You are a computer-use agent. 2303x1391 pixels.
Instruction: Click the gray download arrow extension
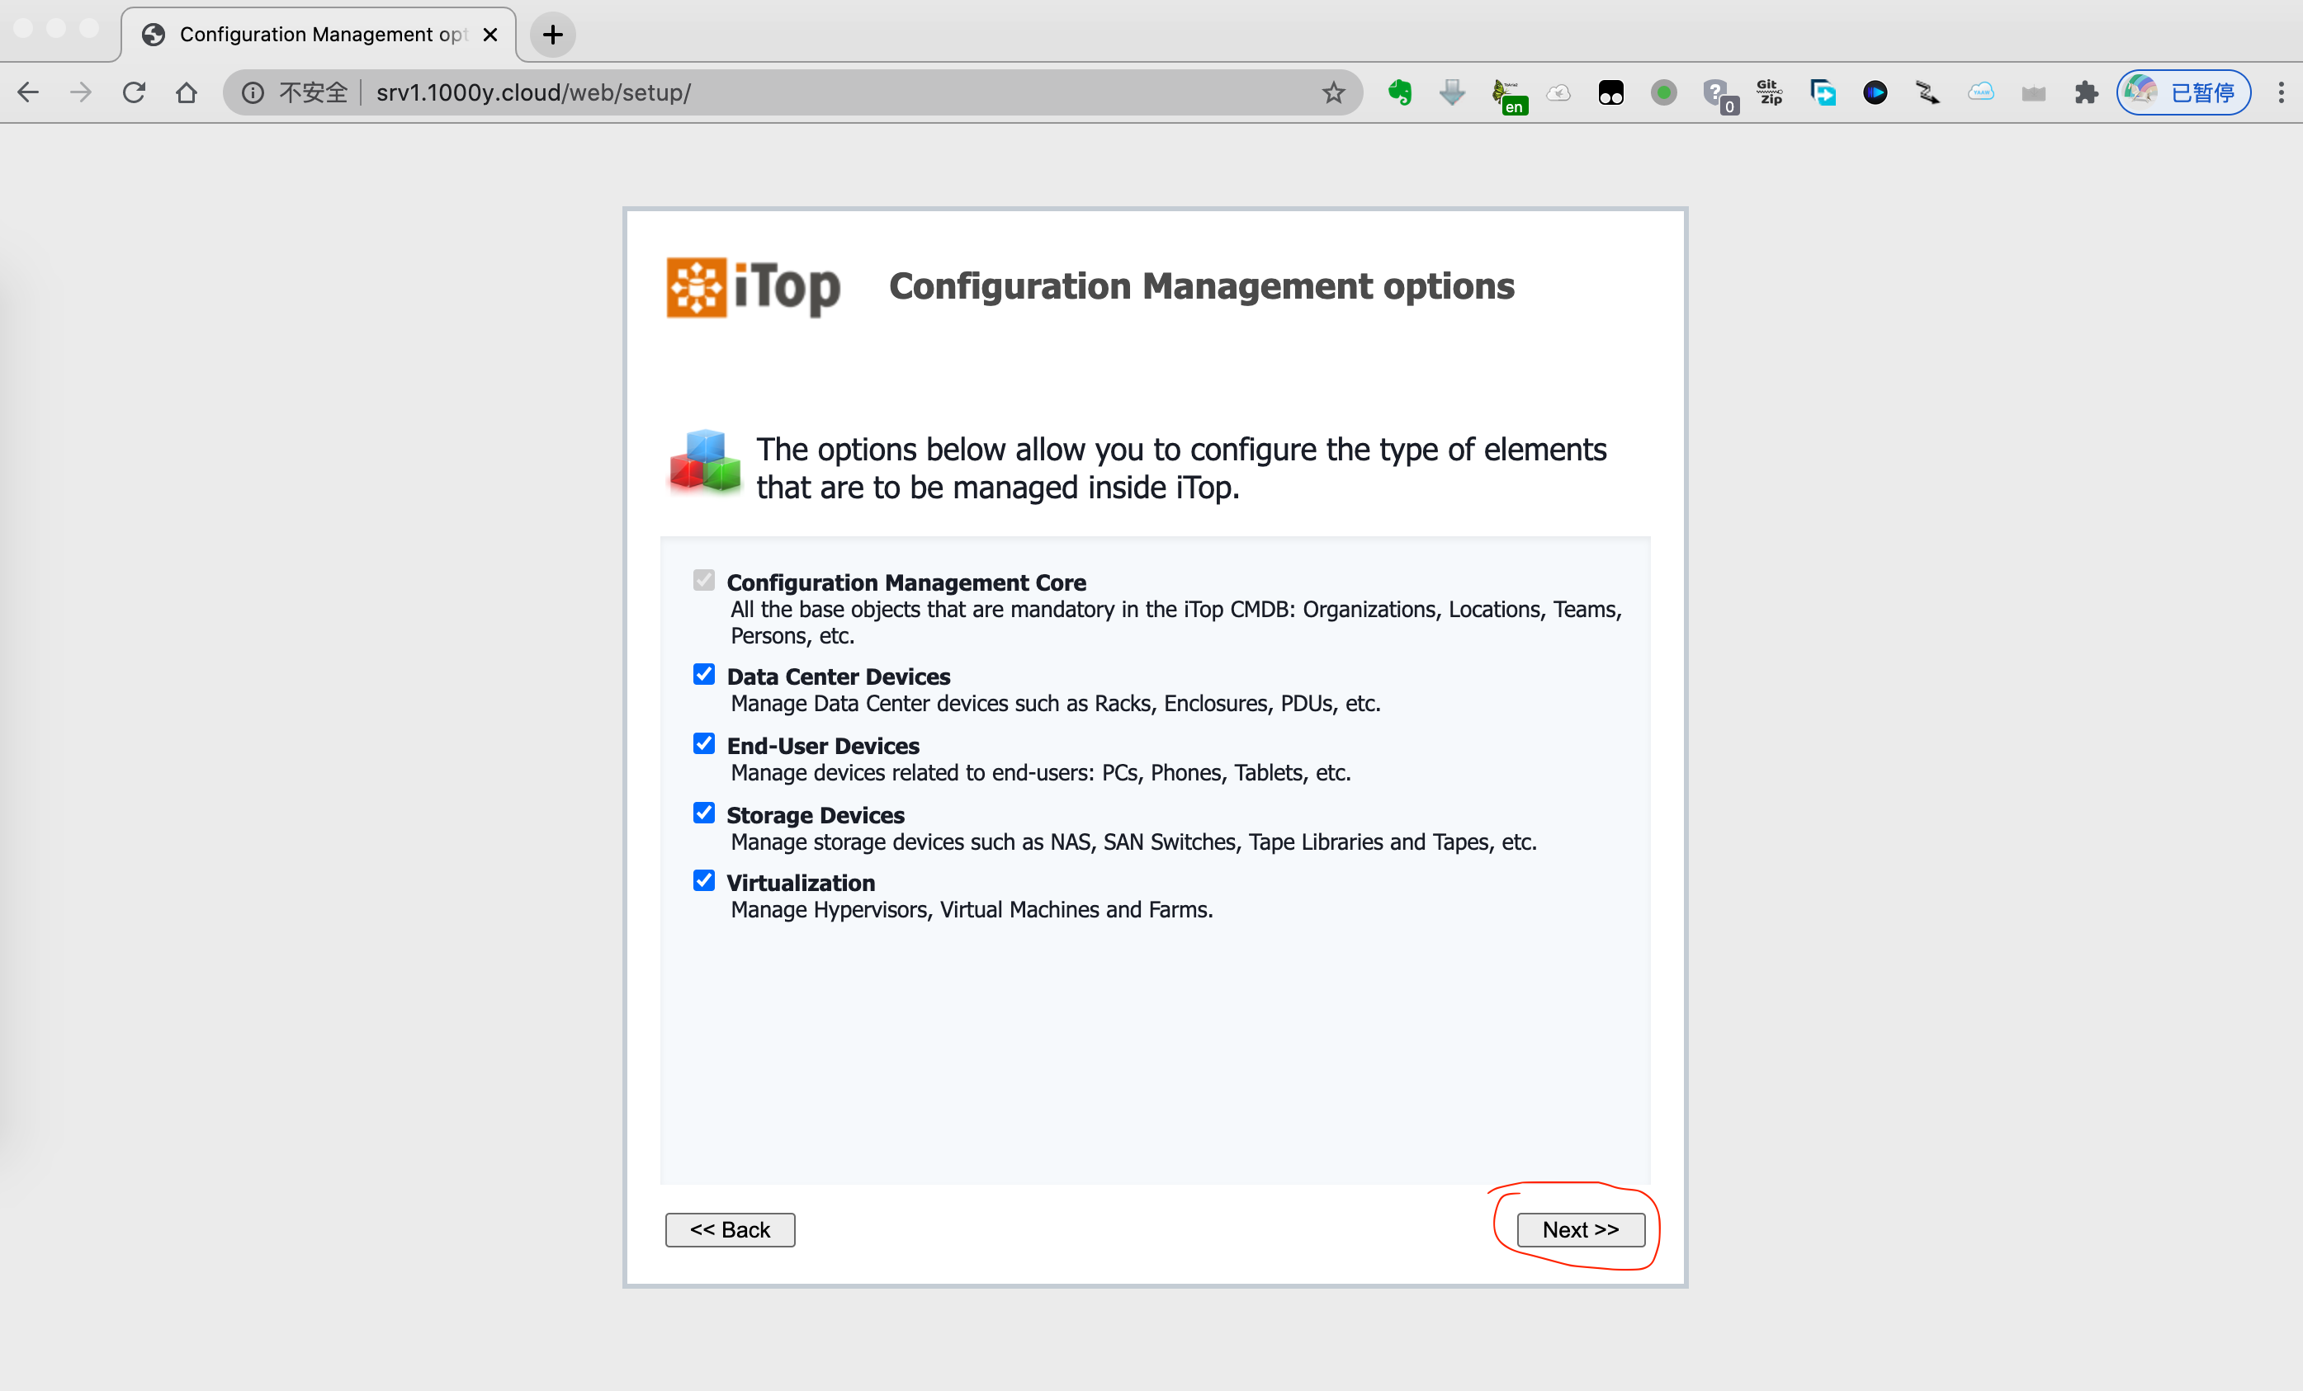pos(1451,92)
